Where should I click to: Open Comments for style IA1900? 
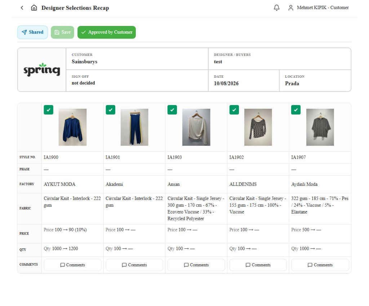[72, 265]
